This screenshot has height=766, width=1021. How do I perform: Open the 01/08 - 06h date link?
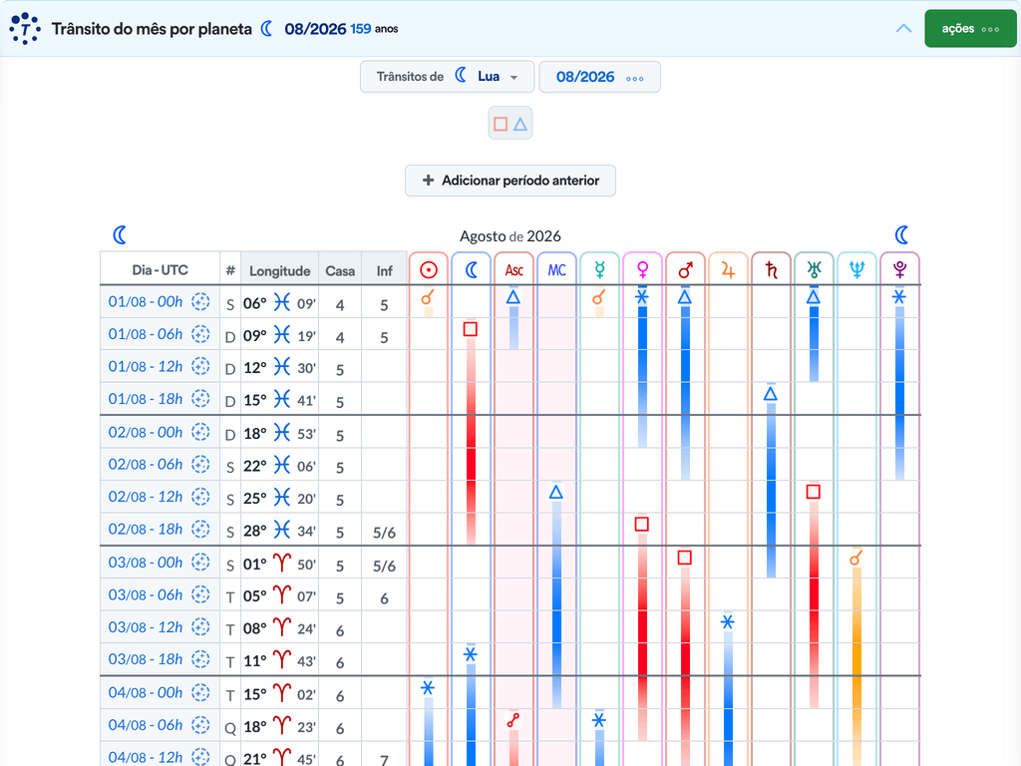(x=146, y=334)
